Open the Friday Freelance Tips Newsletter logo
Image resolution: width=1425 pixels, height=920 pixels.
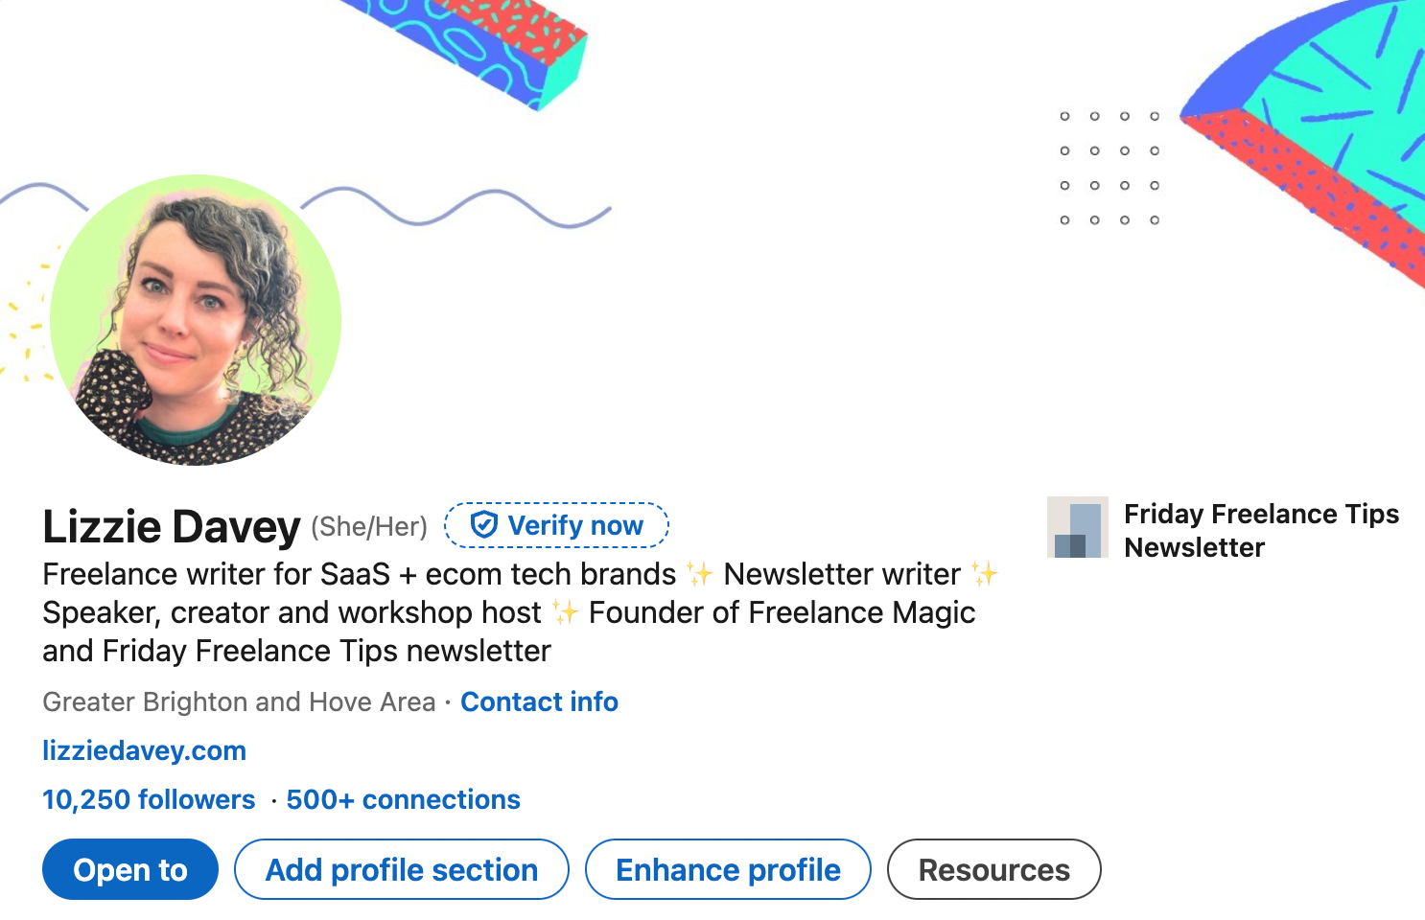(1078, 526)
